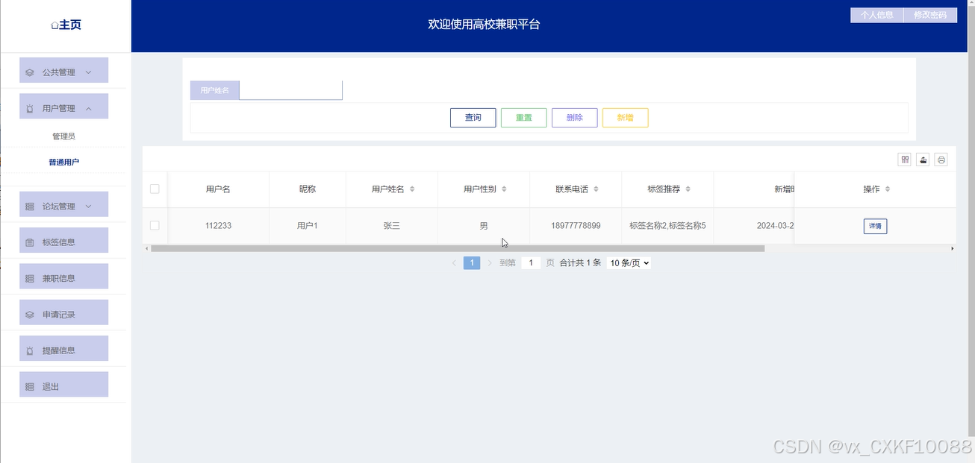Screen dimensions: 975x463
Task: Select 管理员 submenu item
Action: (63, 136)
